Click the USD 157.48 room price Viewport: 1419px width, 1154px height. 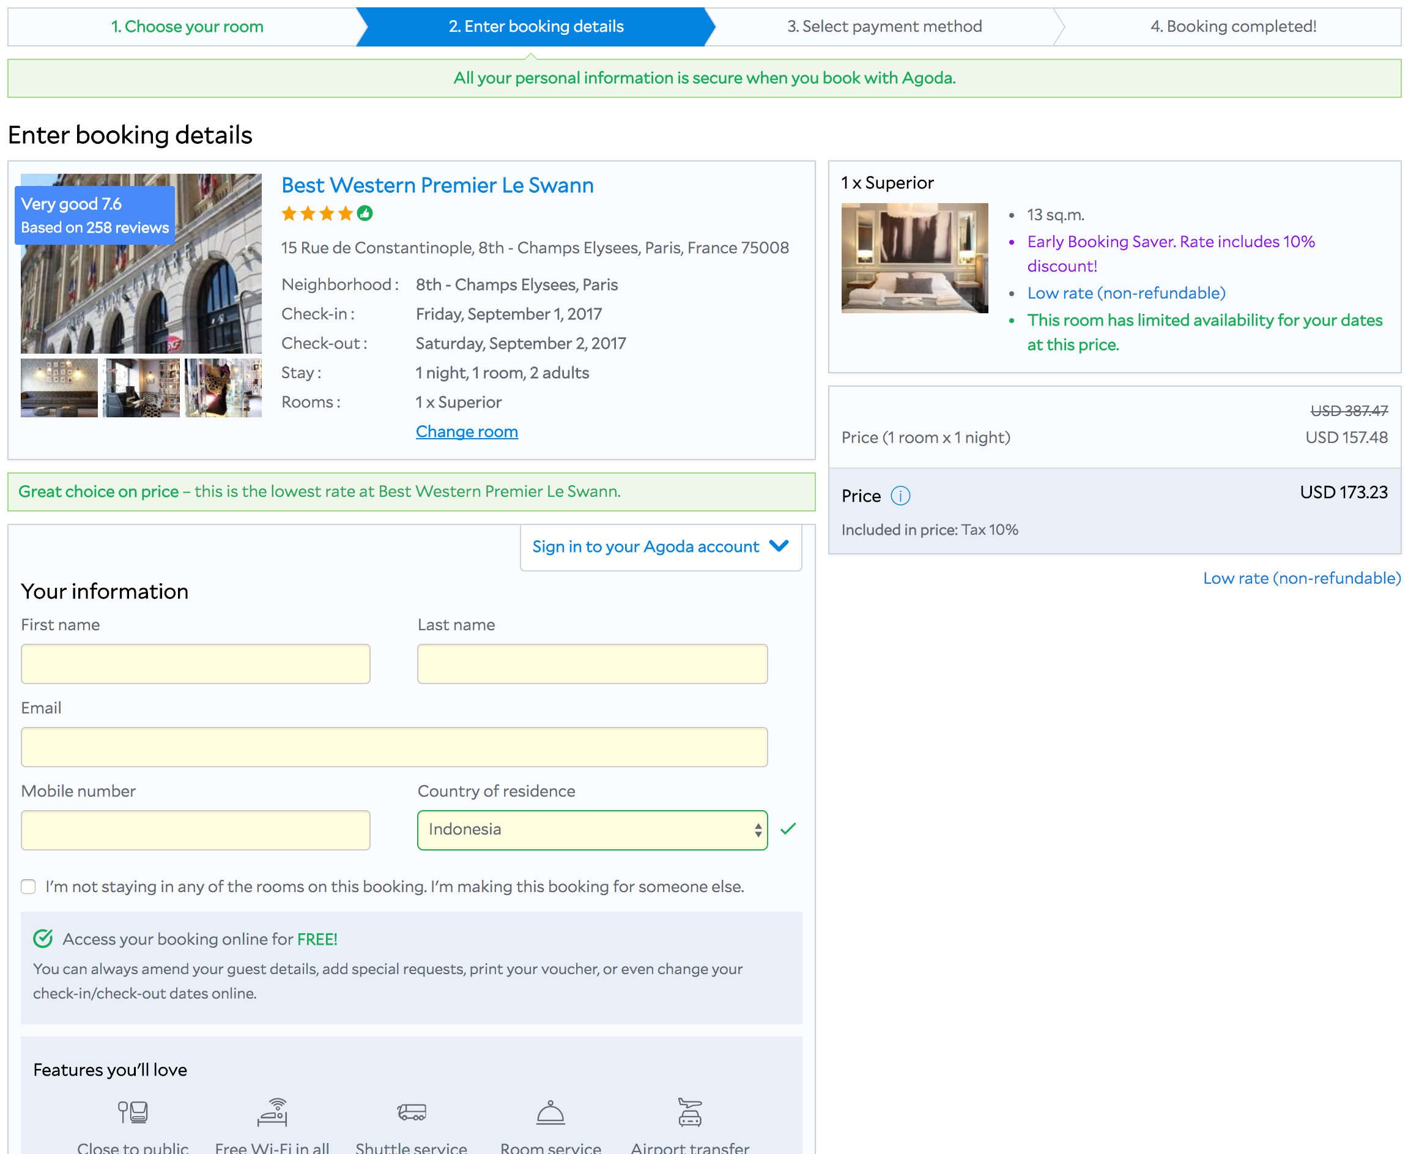coord(1346,437)
